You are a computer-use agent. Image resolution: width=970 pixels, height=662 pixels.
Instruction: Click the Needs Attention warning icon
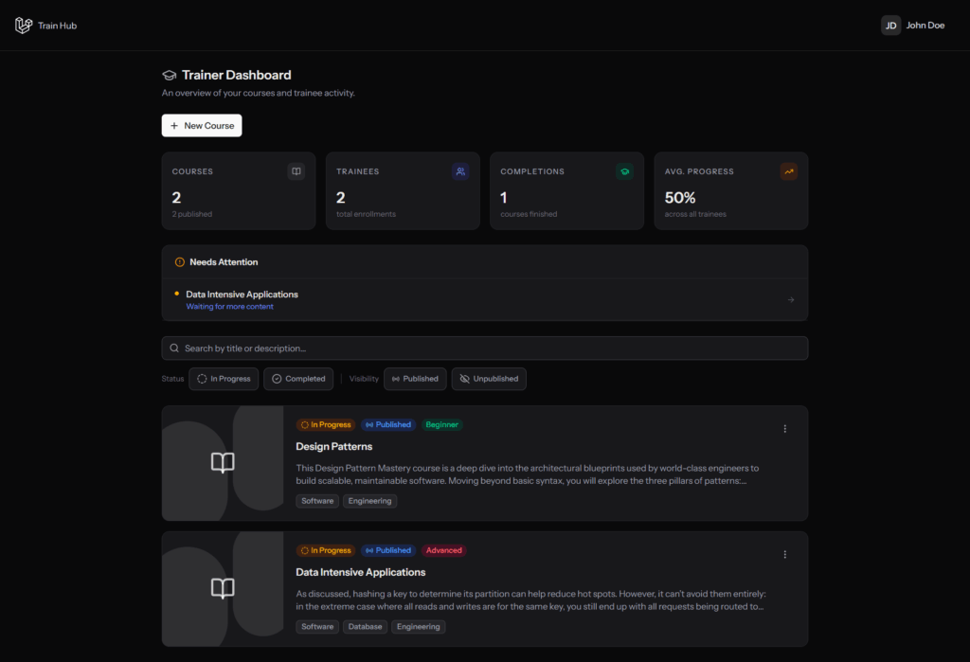(179, 262)
